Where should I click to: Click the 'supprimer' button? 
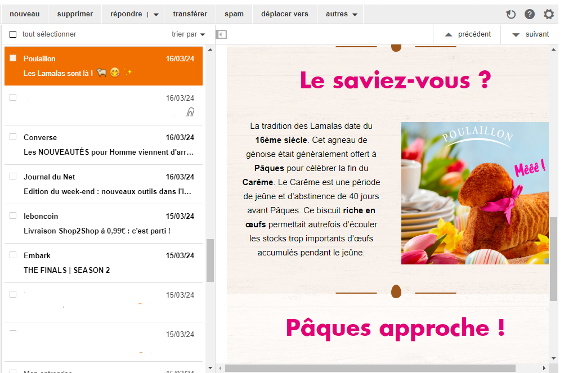click(75, 14)
